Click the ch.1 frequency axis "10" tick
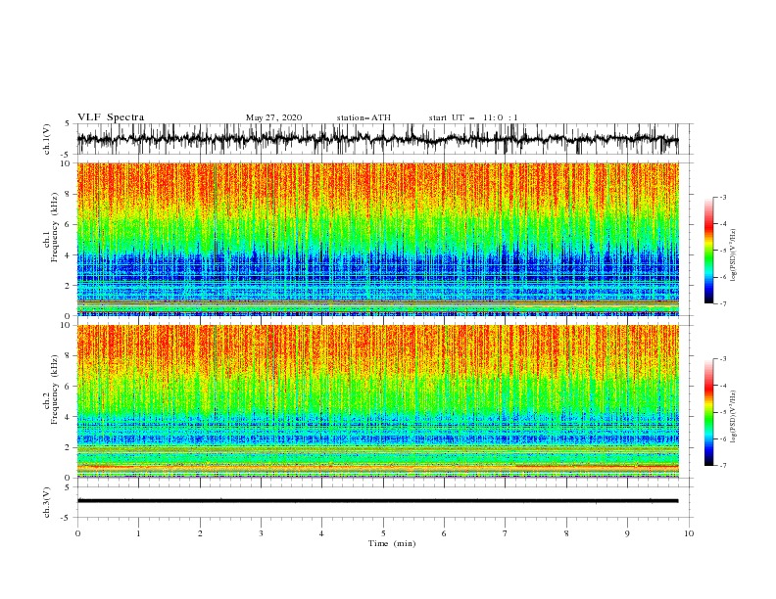Screen dimensions: 776x599 [x=66, y=163]
